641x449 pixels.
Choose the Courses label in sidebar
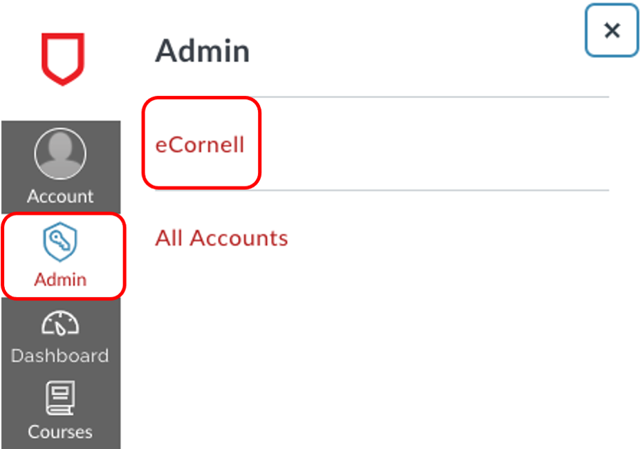pyautogui.click(x=60, y=432)
